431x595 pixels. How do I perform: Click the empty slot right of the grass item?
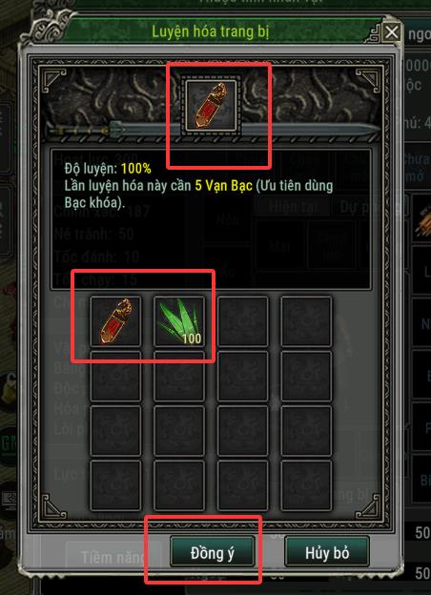[243, 321]
